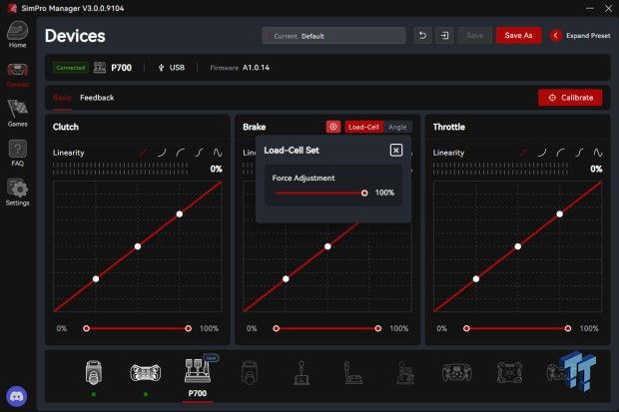This screenshot has height=412, width=619.
Task: Click the import preset icon
Action: (444, 36)
